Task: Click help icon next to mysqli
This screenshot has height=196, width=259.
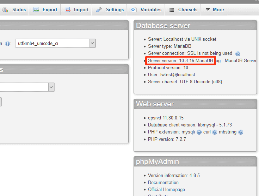Action: click(199, 132)
